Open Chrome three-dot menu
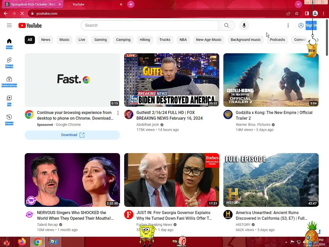This screenshot has height=247, width=329. (324, 13)
